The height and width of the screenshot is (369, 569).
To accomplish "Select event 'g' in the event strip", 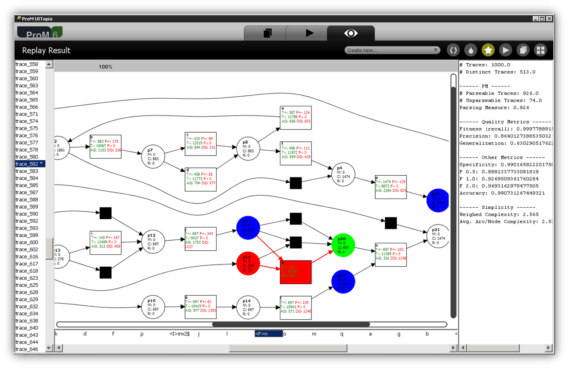I will point(399,334).
